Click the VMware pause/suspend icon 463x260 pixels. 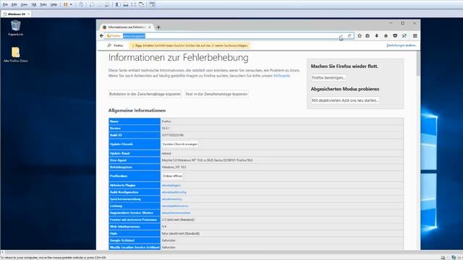pyautogui.click(x=66, y=5)
